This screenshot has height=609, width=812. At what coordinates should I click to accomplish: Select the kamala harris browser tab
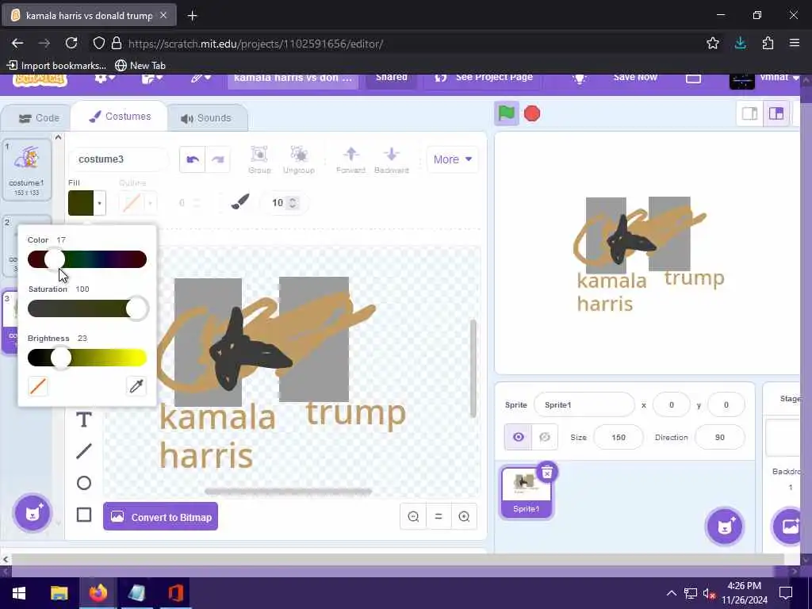(x=89, y=16)
